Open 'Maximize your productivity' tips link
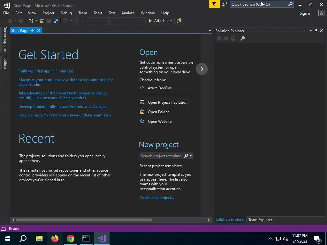 click(66, 82)
